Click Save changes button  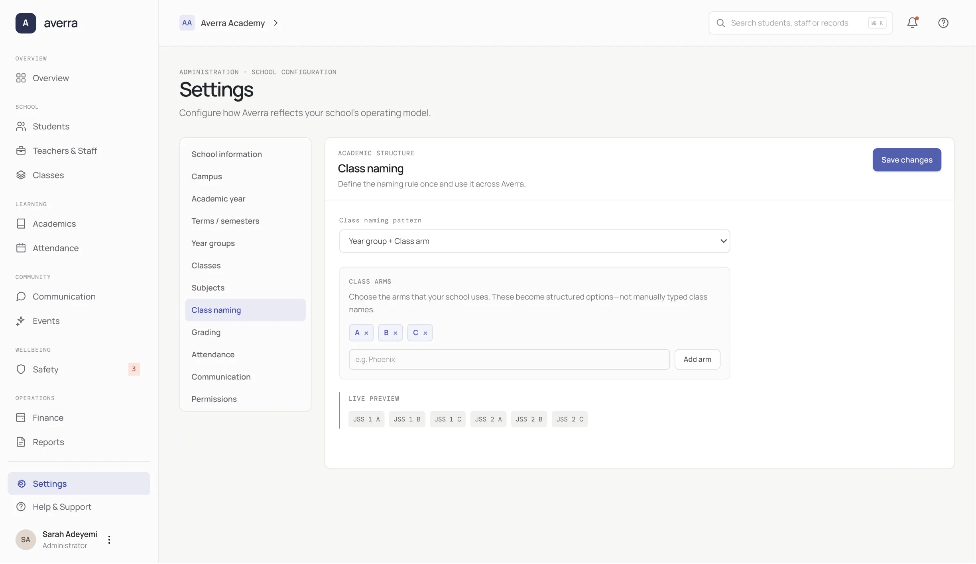click(907, 160)
